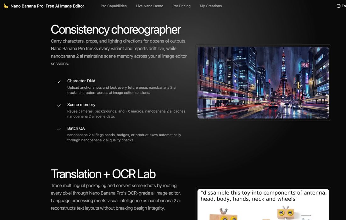Screen dimensions: 346x220
Task: Click the banana logo icon
Action: [x=6, y=6]
